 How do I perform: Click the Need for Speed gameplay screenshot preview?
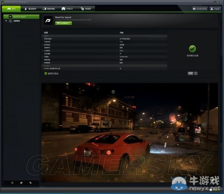pyautogui.click(x=130, y=132)
